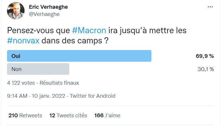Show the 12 Tweets cités list
The image size is (221, 126).
click(x=68, y=115)
